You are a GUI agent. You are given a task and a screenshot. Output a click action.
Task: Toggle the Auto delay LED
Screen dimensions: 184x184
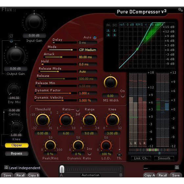(95, 37)
